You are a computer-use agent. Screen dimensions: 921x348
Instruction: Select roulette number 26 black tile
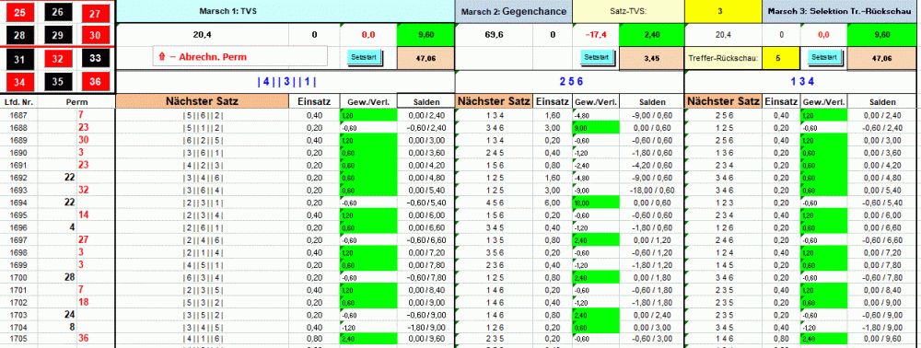57,12
